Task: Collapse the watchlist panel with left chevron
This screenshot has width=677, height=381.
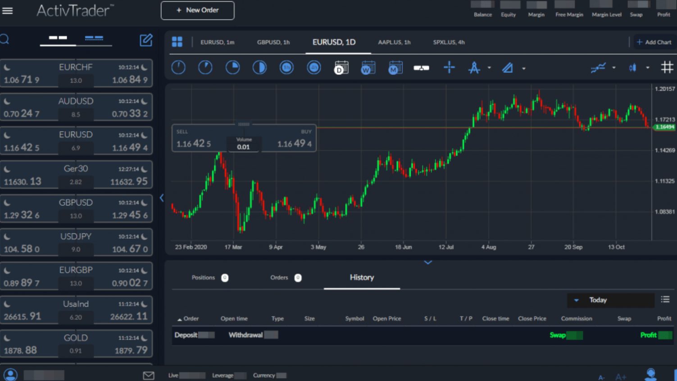Action: point(162,197)
